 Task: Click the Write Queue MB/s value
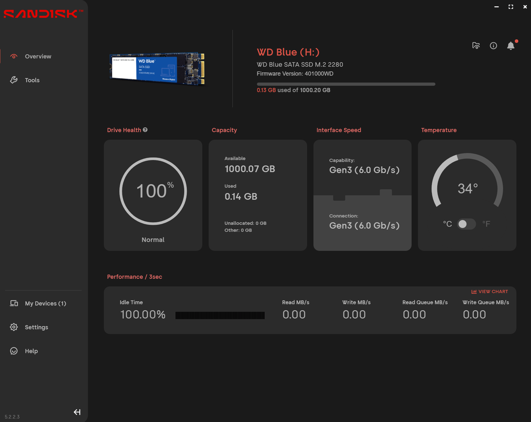[474, 314]
